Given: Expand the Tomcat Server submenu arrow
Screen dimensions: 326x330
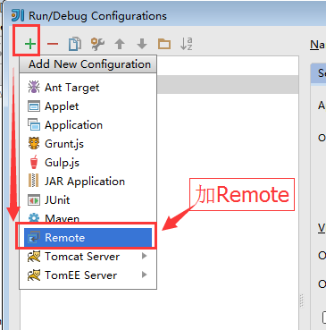Looking at the screenshot, I should click(x=145, y=256).
